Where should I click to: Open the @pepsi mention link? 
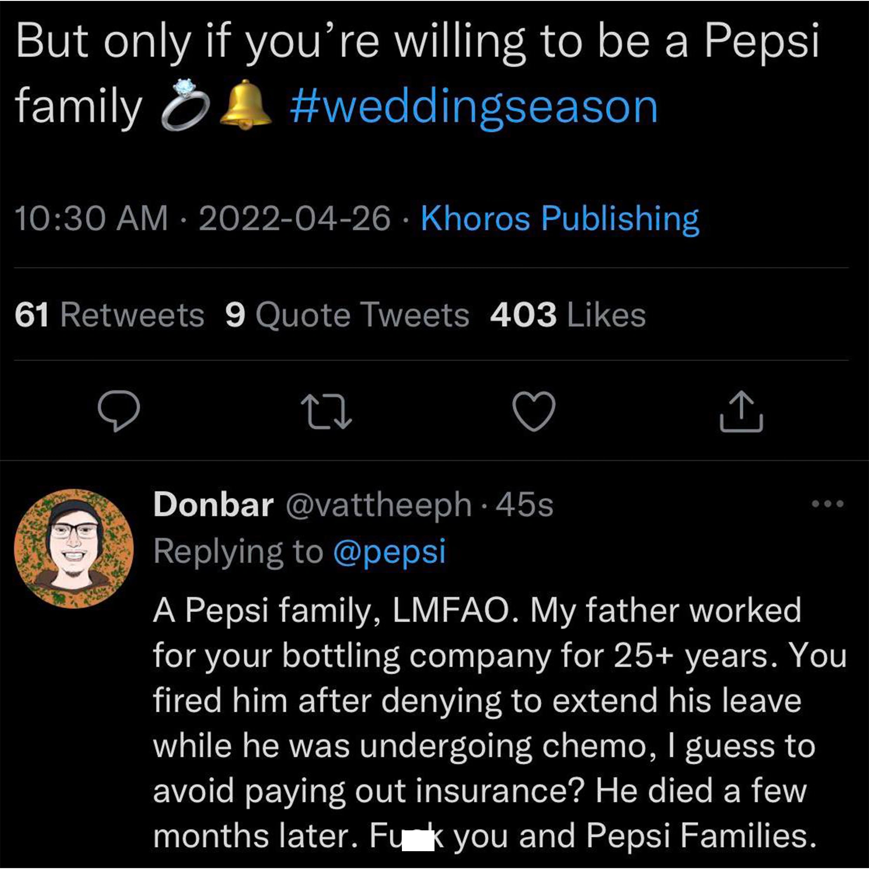tap(389, 551)
